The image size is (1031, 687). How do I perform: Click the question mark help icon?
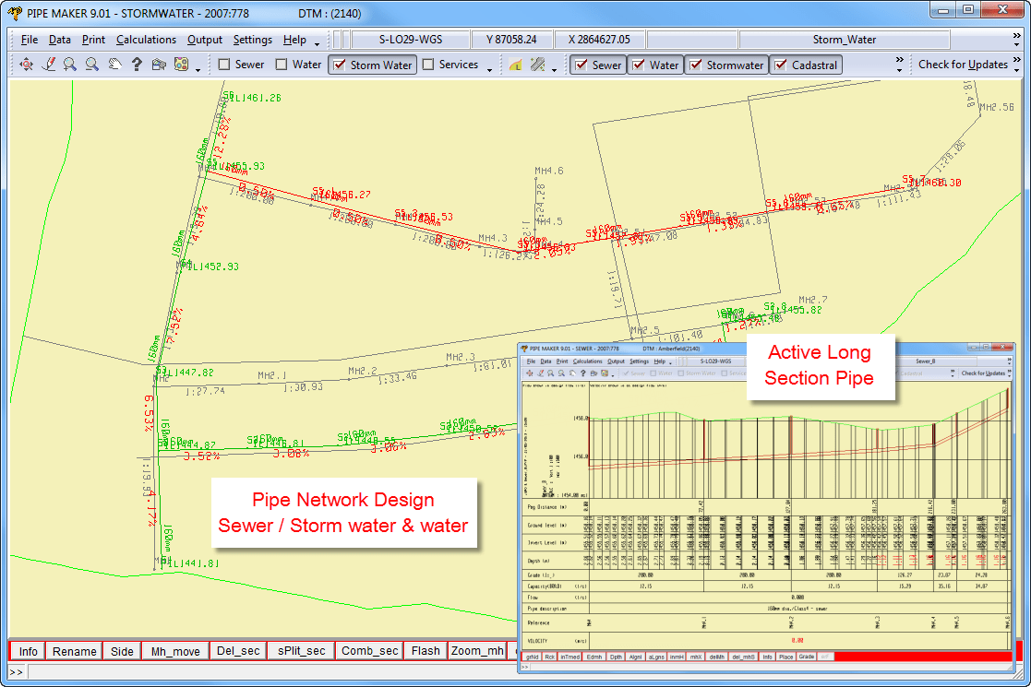(x=137, y=65)
